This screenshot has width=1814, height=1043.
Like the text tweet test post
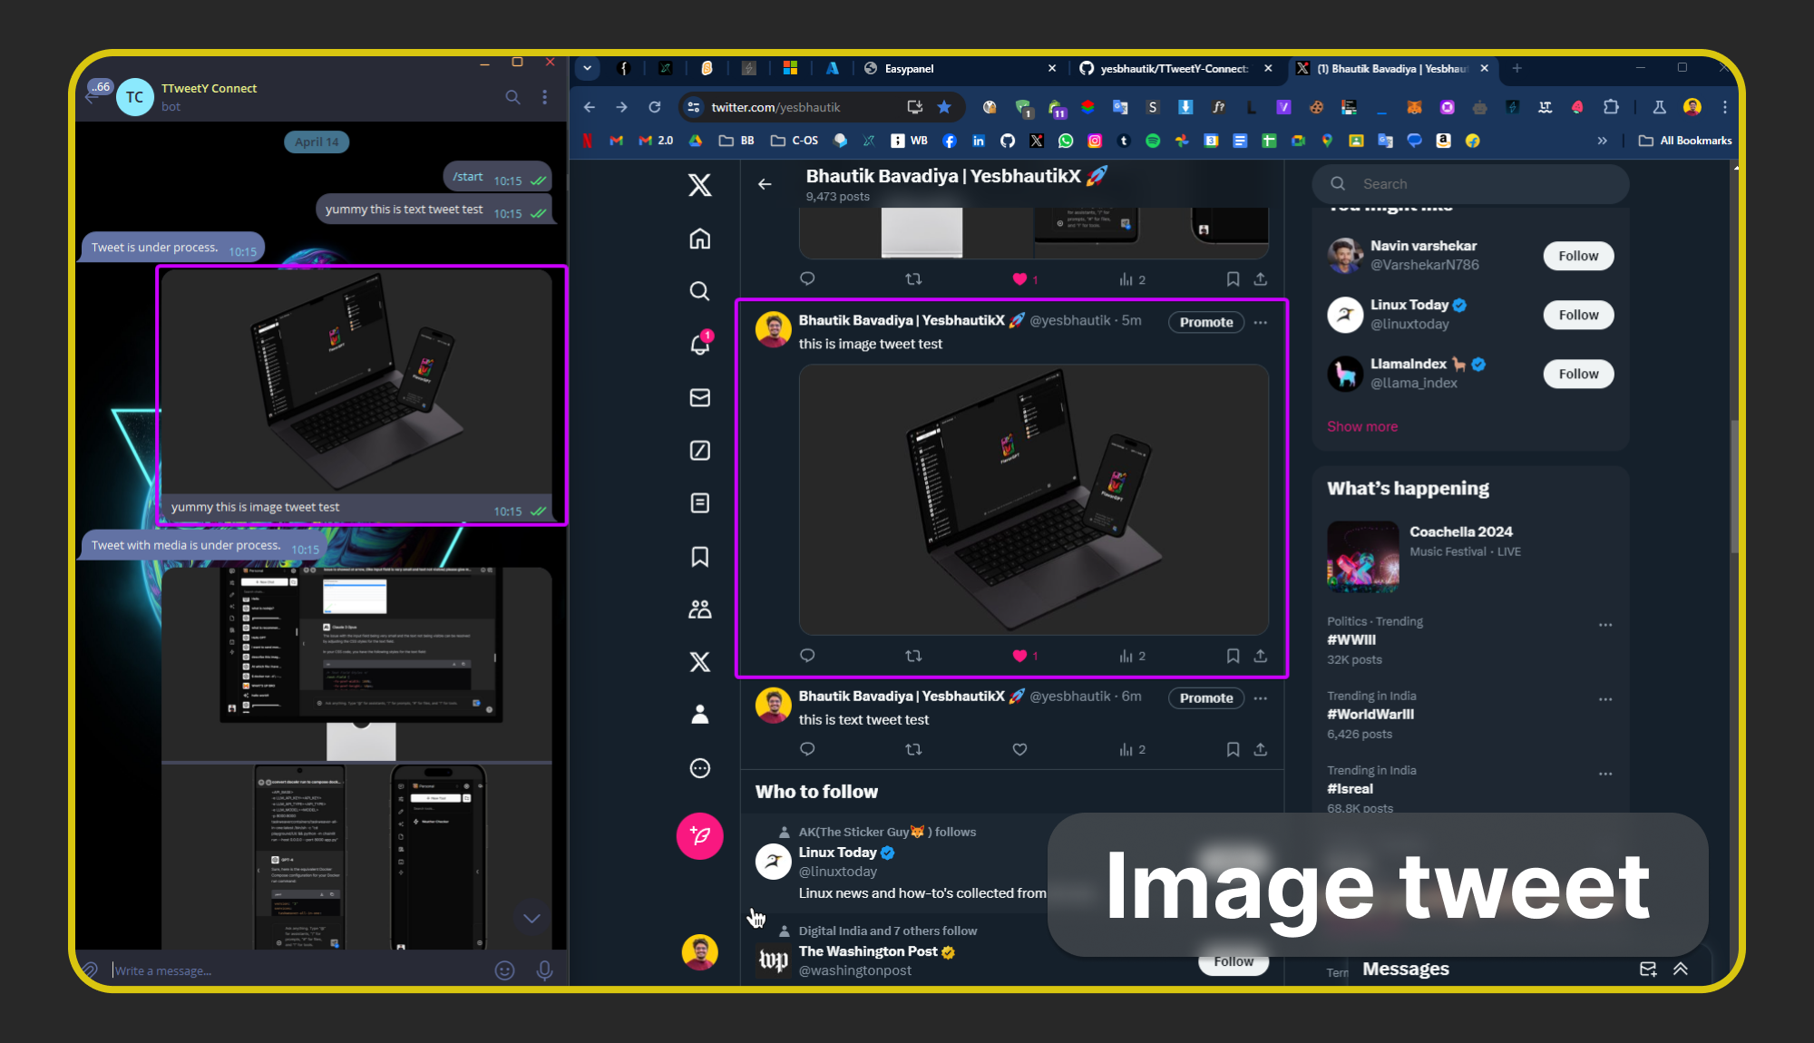tap(1019, 749)
